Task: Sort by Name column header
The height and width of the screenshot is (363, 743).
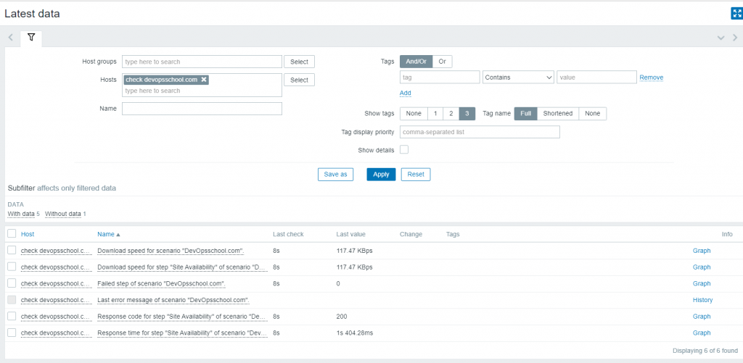Action: [109, 234]
